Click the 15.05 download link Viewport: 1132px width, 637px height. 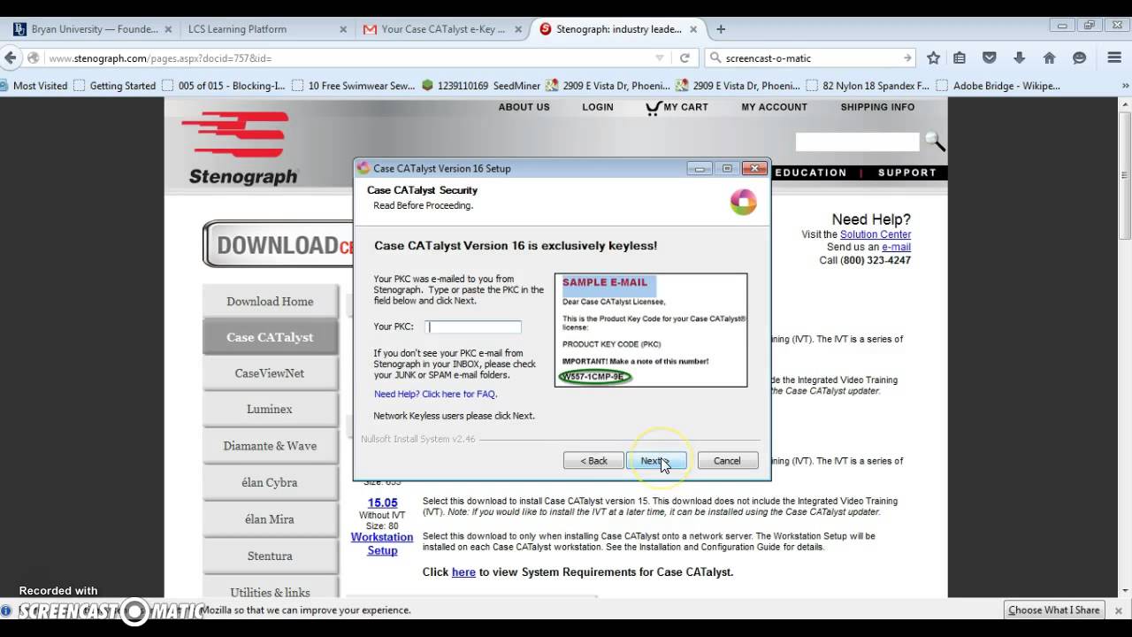[382, 503]
